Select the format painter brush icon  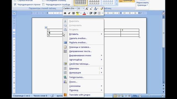pyautogui.click(x=101, y=9)
